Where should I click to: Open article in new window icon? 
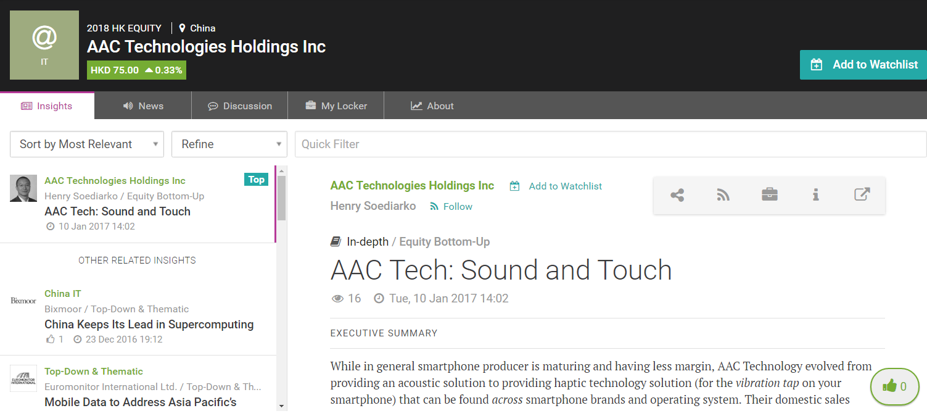point(862,194)
